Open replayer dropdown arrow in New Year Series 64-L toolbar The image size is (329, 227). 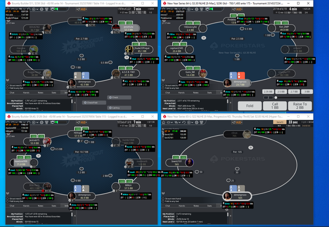tap(192, 9)
